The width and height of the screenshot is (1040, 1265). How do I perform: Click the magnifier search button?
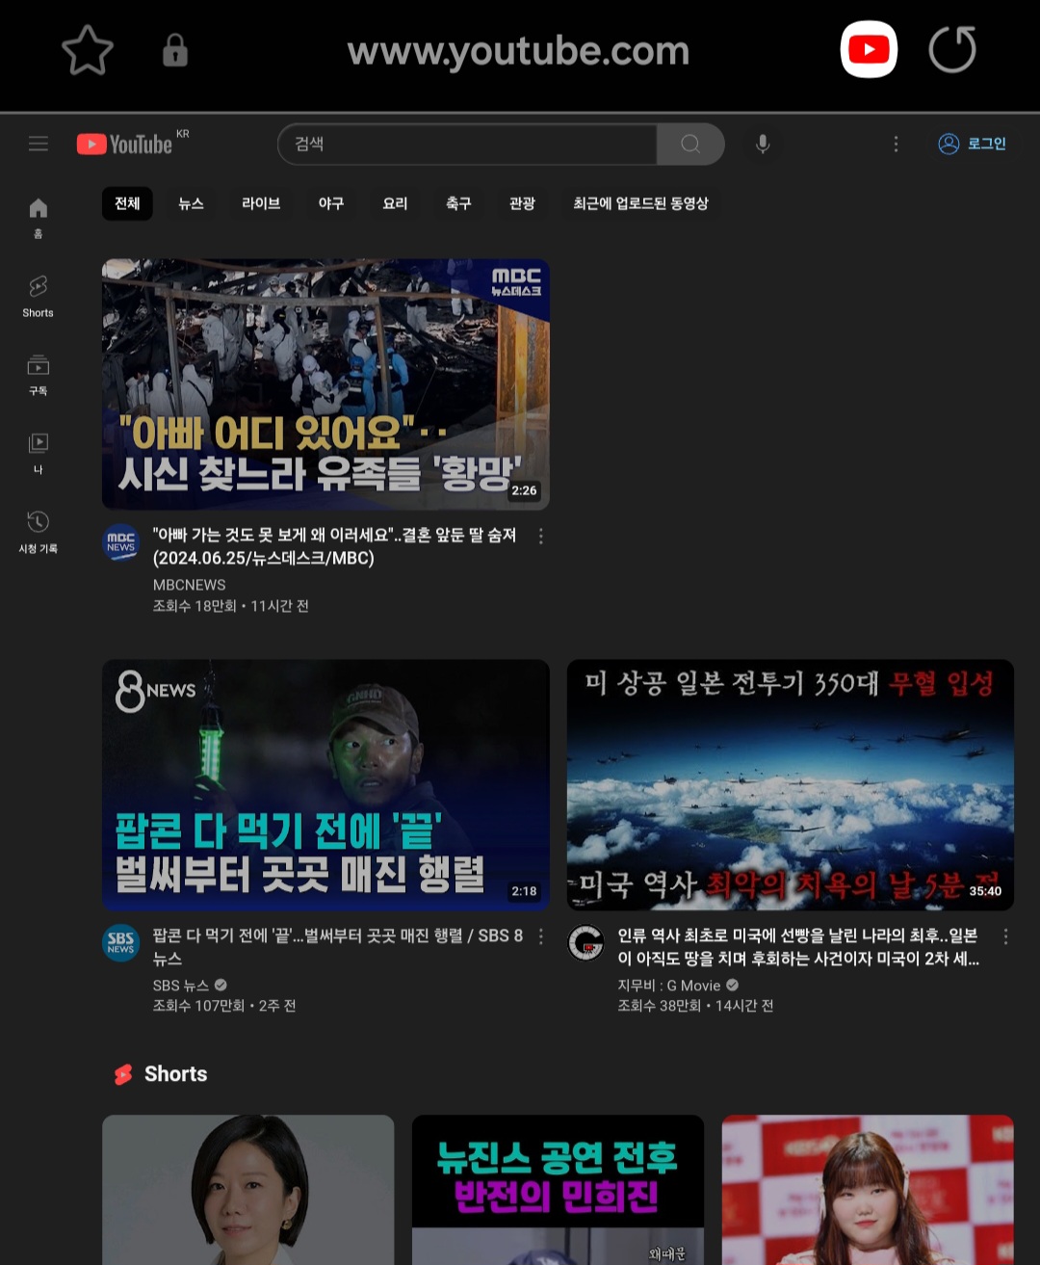[x=690, y=144]
